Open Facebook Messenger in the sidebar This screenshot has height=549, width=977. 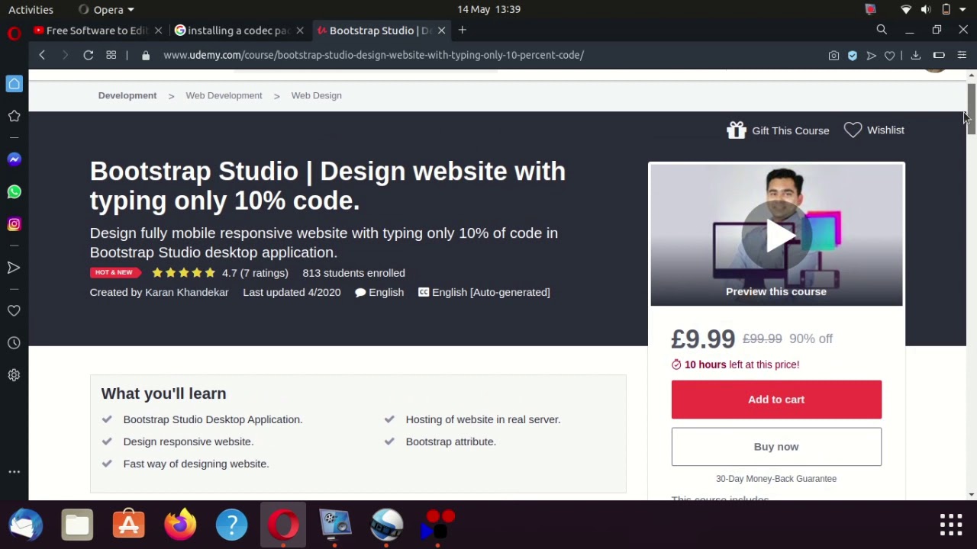pyautogui.click(x=14, y=159)
